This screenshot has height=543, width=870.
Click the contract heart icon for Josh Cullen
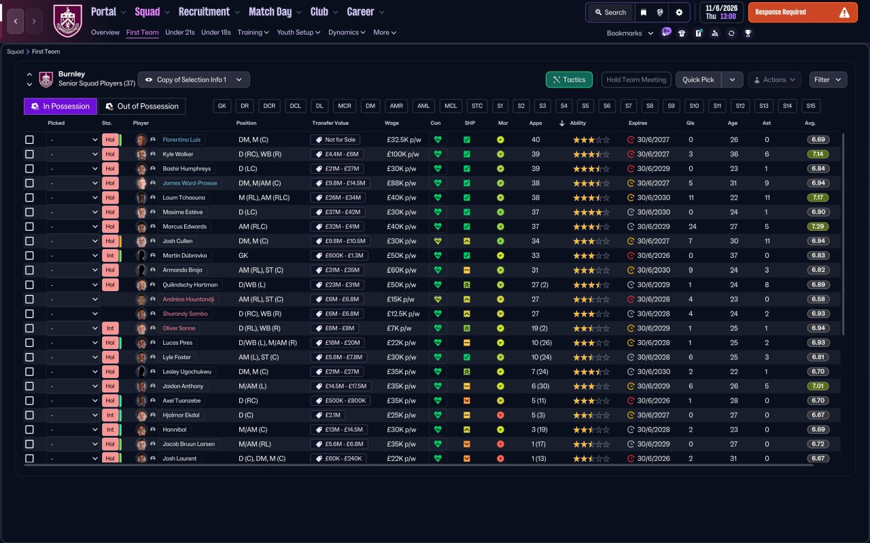coord(438,241)
